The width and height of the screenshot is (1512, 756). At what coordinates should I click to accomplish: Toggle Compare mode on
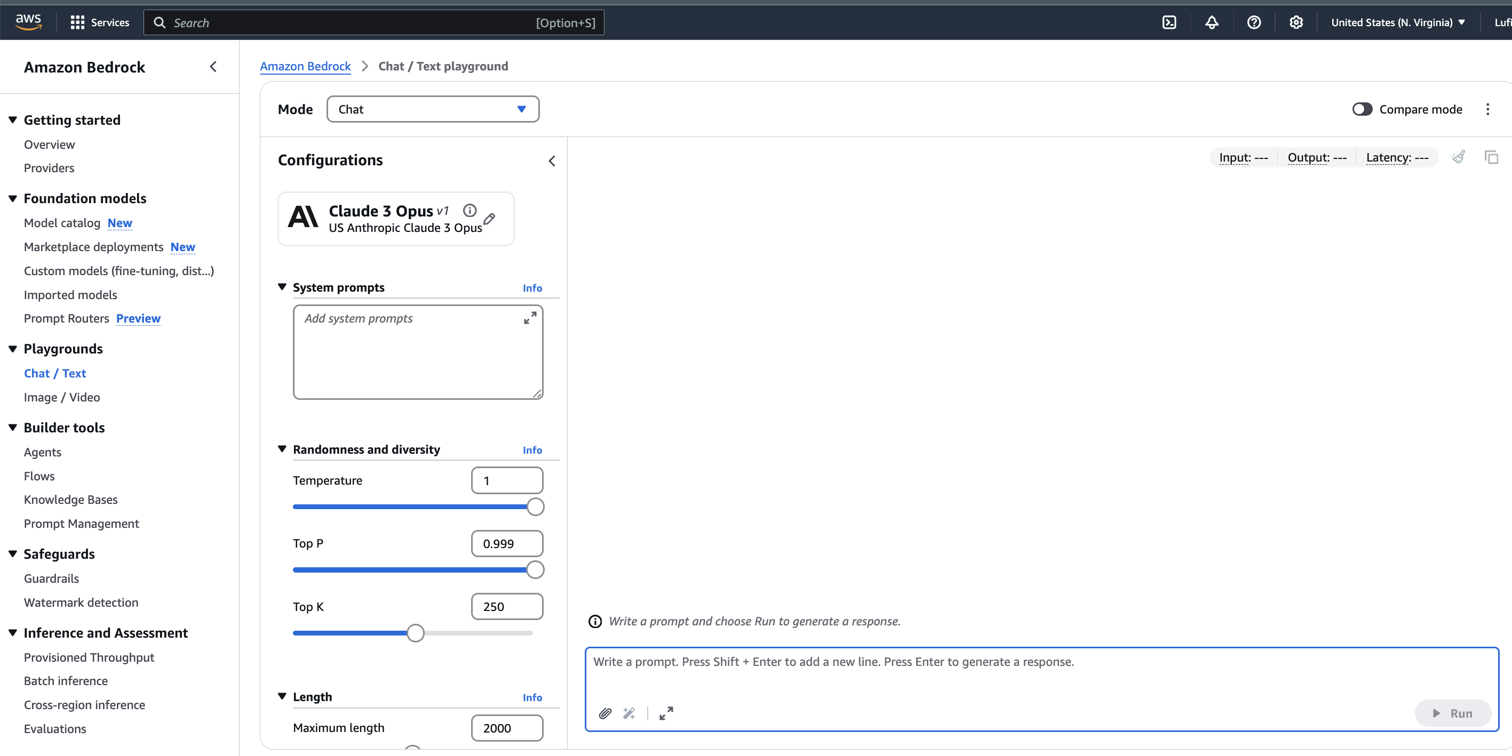(x=1362, y=109)
